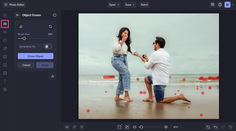Zoom out with the minus icon

pyautogui.click(x=134, y=127)
